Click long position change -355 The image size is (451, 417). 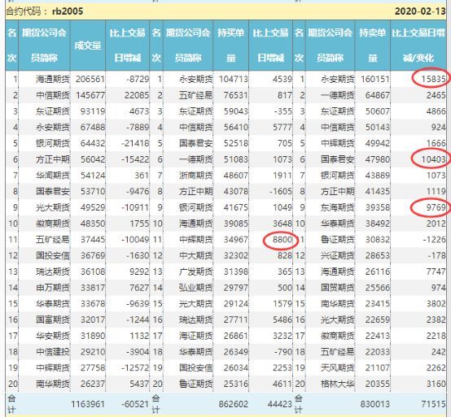283,111
